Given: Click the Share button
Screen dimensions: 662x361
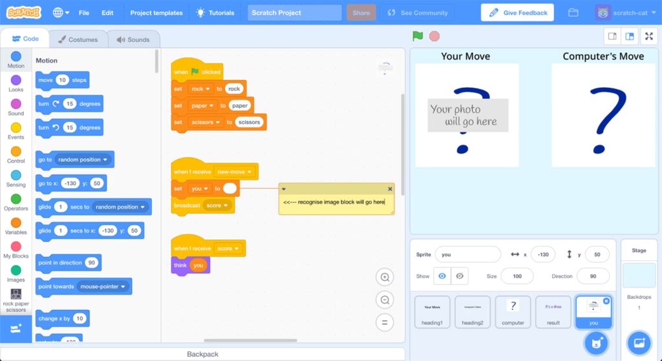Looking at the screenshot, I should (361, 13).
